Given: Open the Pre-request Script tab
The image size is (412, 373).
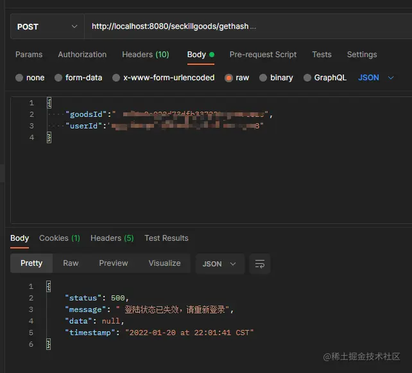Looking at the screenshot, I should [x=263, y=55].
